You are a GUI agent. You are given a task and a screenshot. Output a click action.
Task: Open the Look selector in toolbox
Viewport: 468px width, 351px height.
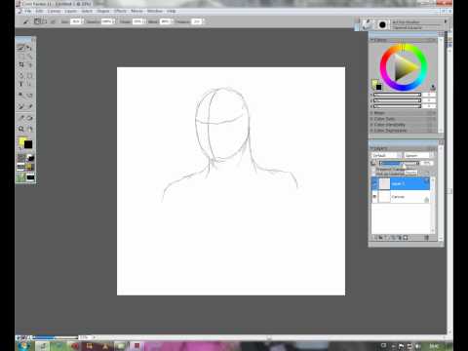[21, 177]
